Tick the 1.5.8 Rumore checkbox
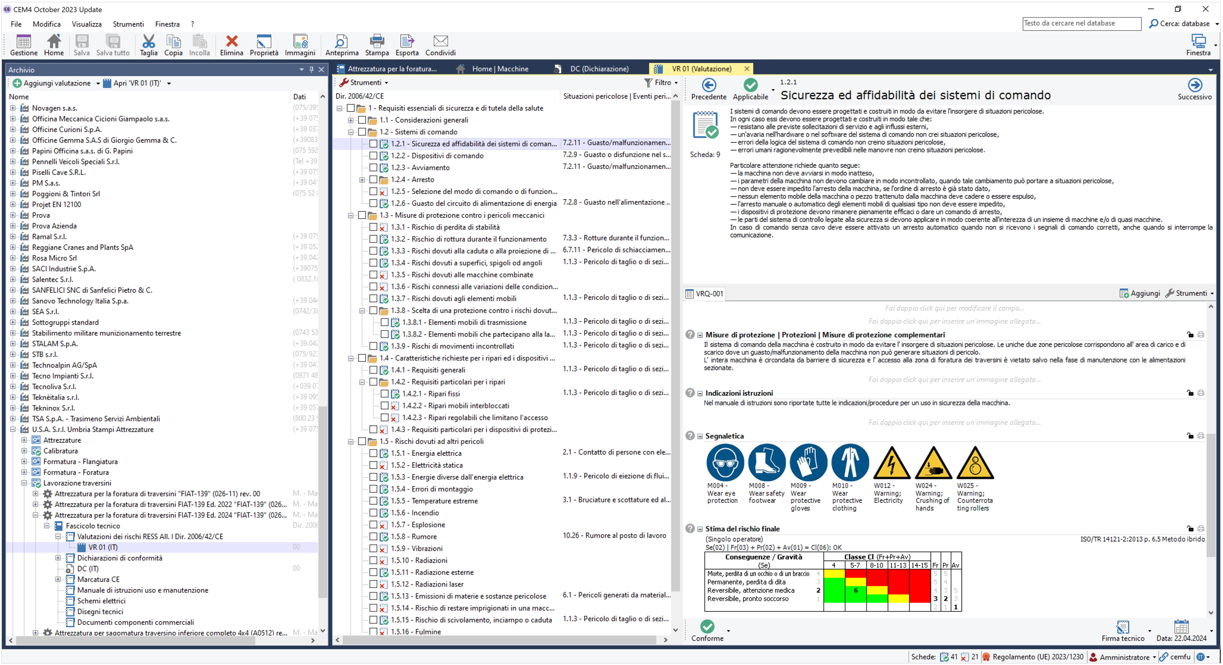The width and height of the screenshot is (1223, 665). tap(373, 536)
